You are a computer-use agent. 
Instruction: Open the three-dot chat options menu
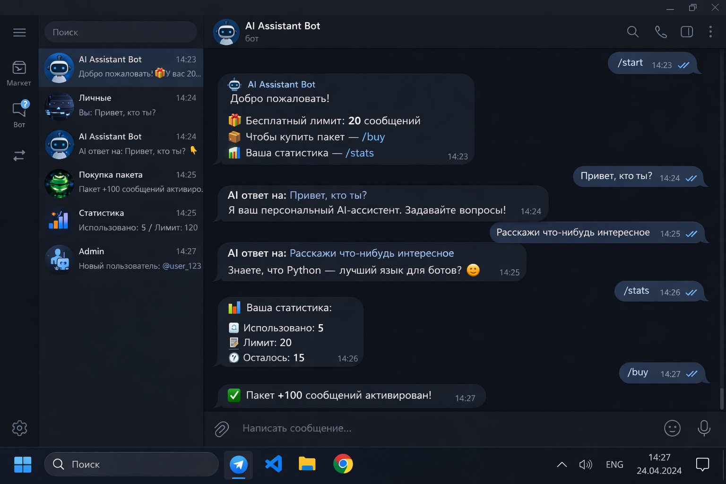coord(710,32)
